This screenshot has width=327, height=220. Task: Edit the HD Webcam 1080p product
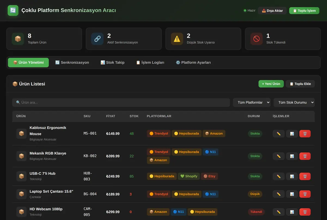pyautogui.click(x=278, y=212)
